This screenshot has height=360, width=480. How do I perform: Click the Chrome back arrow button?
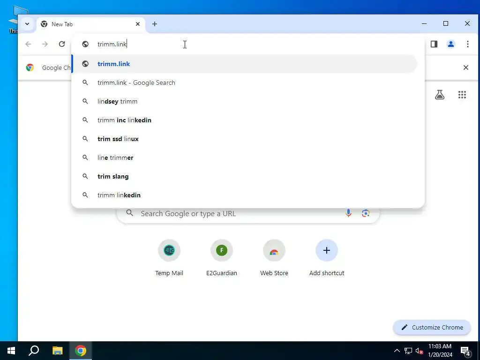tap(28, 44)
